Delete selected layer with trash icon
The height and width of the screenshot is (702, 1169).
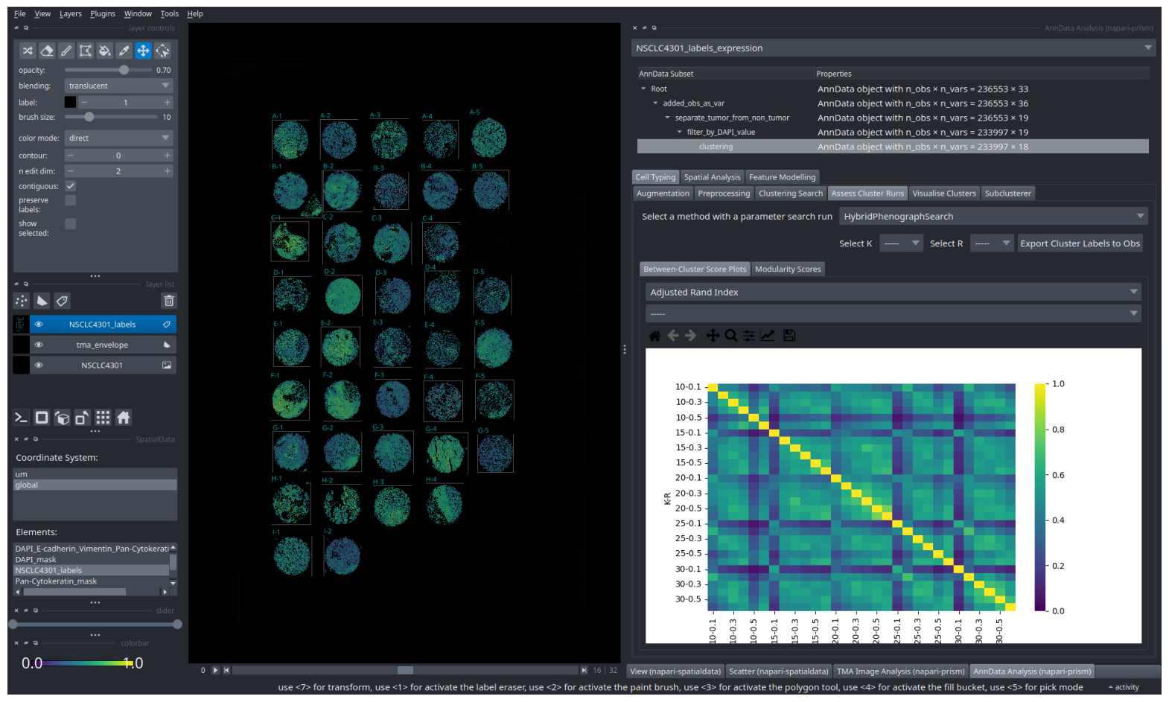tap(169, 301)
